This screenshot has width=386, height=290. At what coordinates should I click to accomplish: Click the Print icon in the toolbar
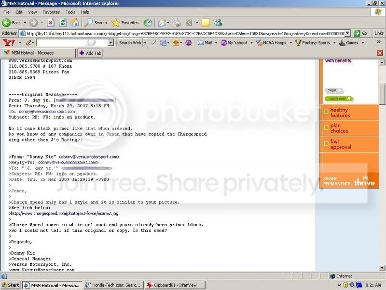(177, 22)
